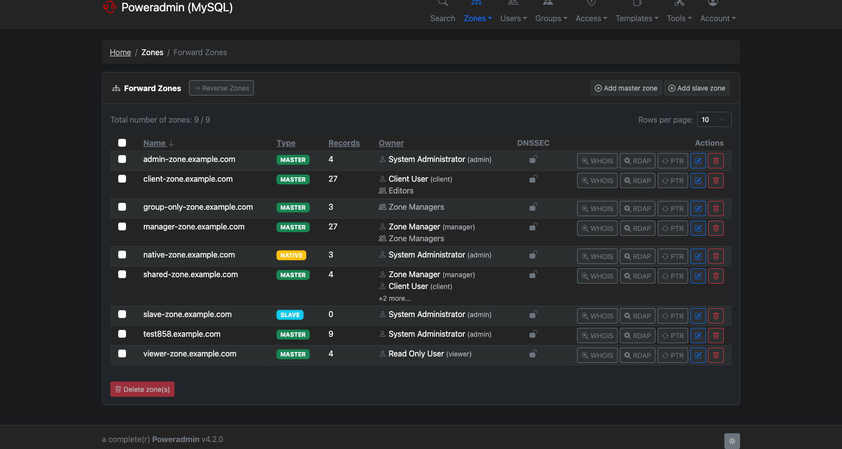842x449 pixels.
Task: Click edit icon for admin-zone.example.com
Action: (x=698, y=161)
